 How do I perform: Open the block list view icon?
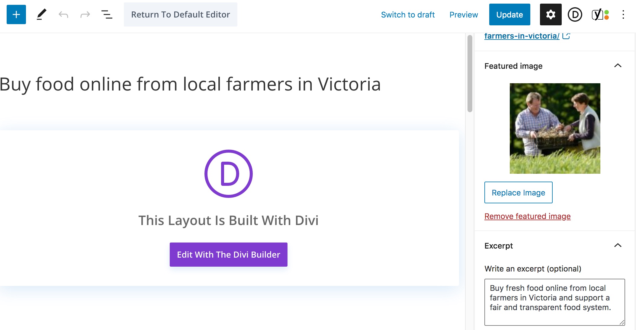coord(107,14)
